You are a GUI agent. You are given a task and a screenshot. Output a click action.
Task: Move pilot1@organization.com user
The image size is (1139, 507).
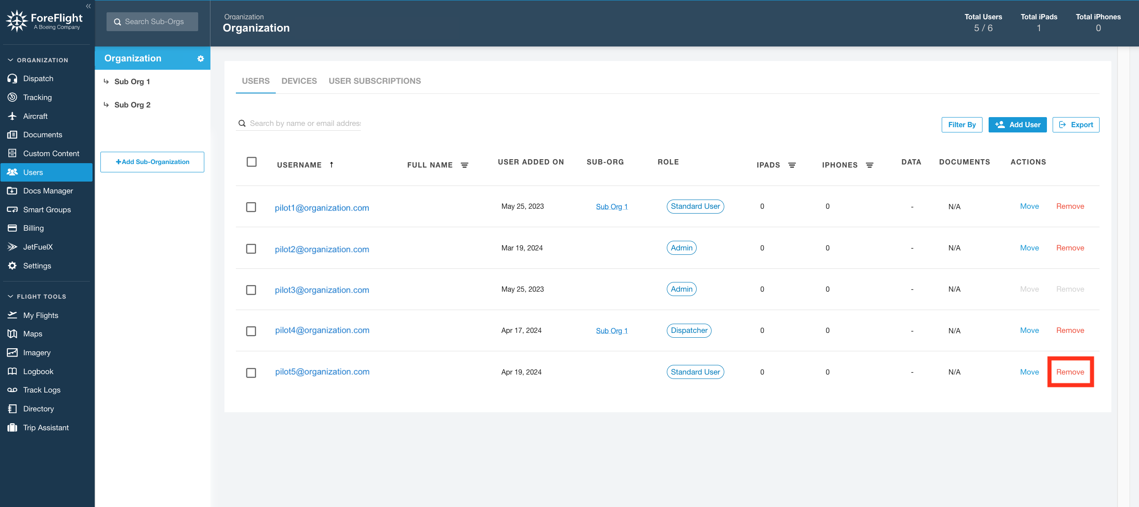1029,206
